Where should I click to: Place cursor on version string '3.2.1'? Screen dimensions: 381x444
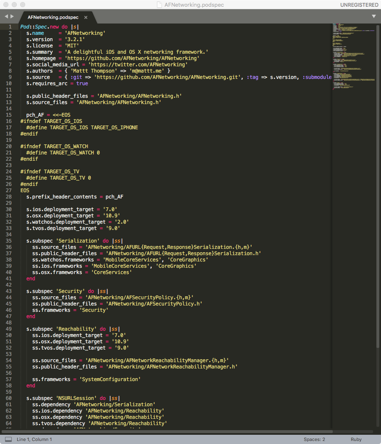(75, 39)
